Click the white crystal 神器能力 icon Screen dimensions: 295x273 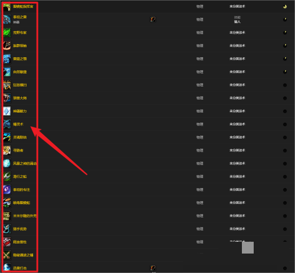[x=7, y=111]
